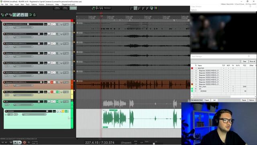Pin the Track Manager window using the pin icon
257x145 pixels.
[249, 56]
